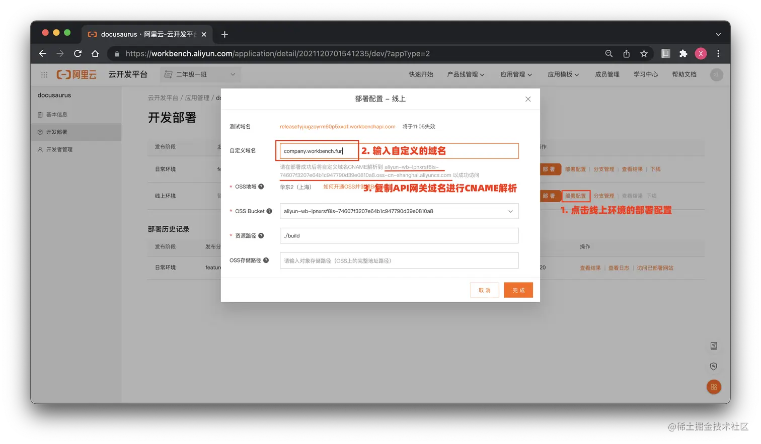
Task: Reload the page with the refresh icon
Action: 78,53
